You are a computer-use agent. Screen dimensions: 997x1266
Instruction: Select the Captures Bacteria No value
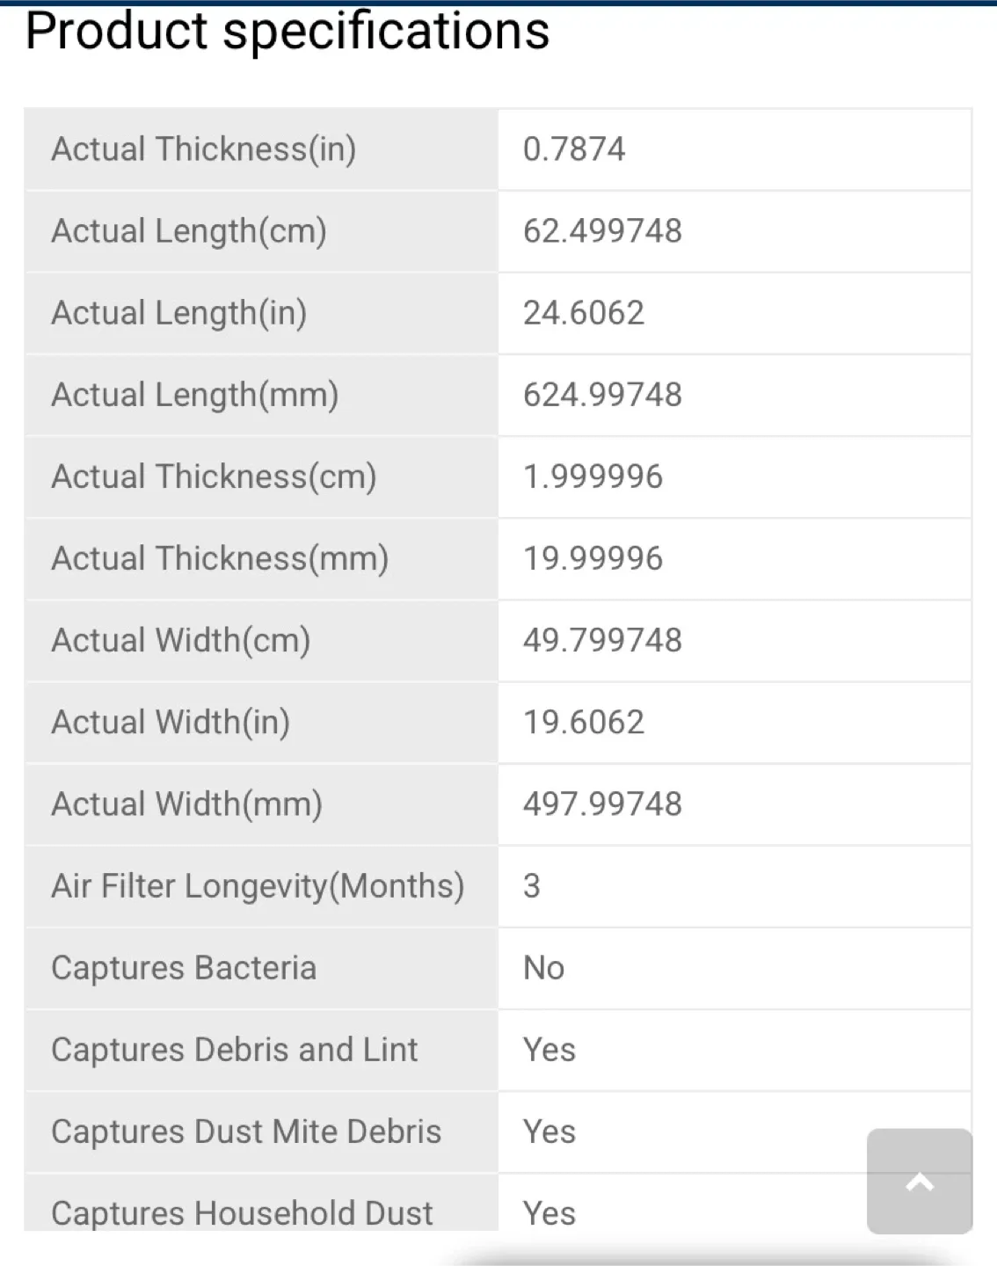543,968
